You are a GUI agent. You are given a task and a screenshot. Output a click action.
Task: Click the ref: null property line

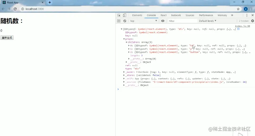point(131,65)
